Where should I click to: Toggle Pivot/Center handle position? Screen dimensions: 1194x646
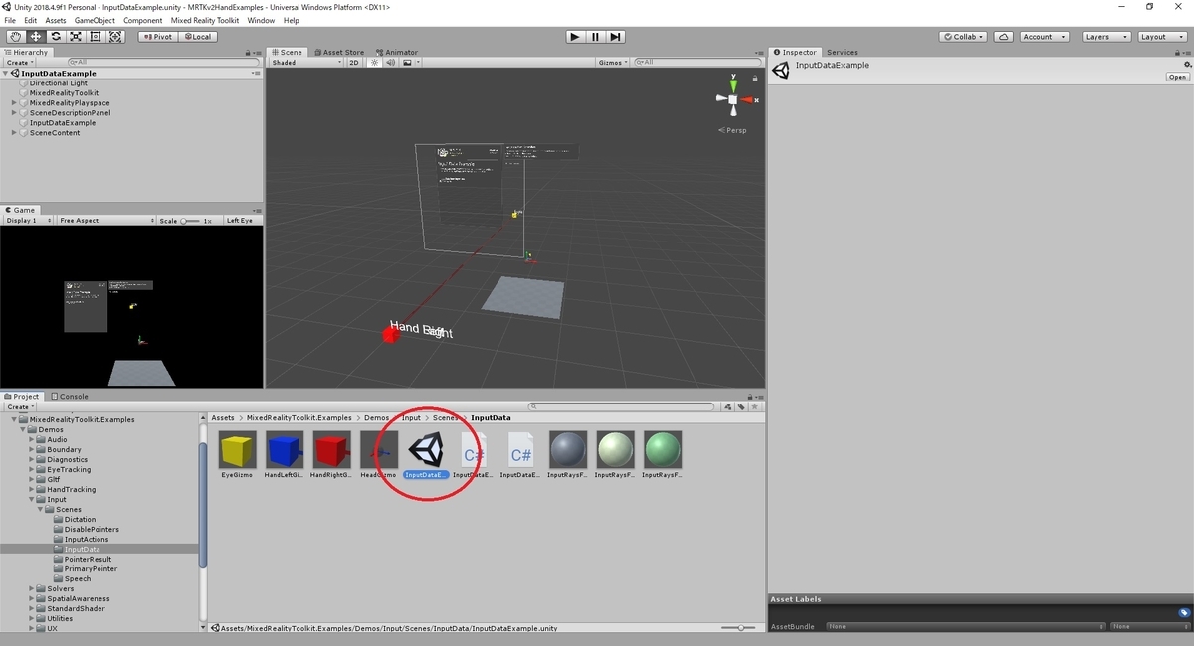point(158,37)
